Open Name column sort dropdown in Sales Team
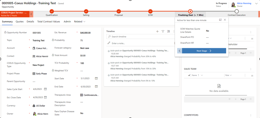The image size is (260, 118). pos(202,75)
